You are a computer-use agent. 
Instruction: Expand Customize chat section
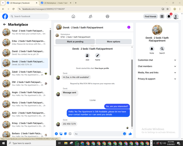coord(157,60)
